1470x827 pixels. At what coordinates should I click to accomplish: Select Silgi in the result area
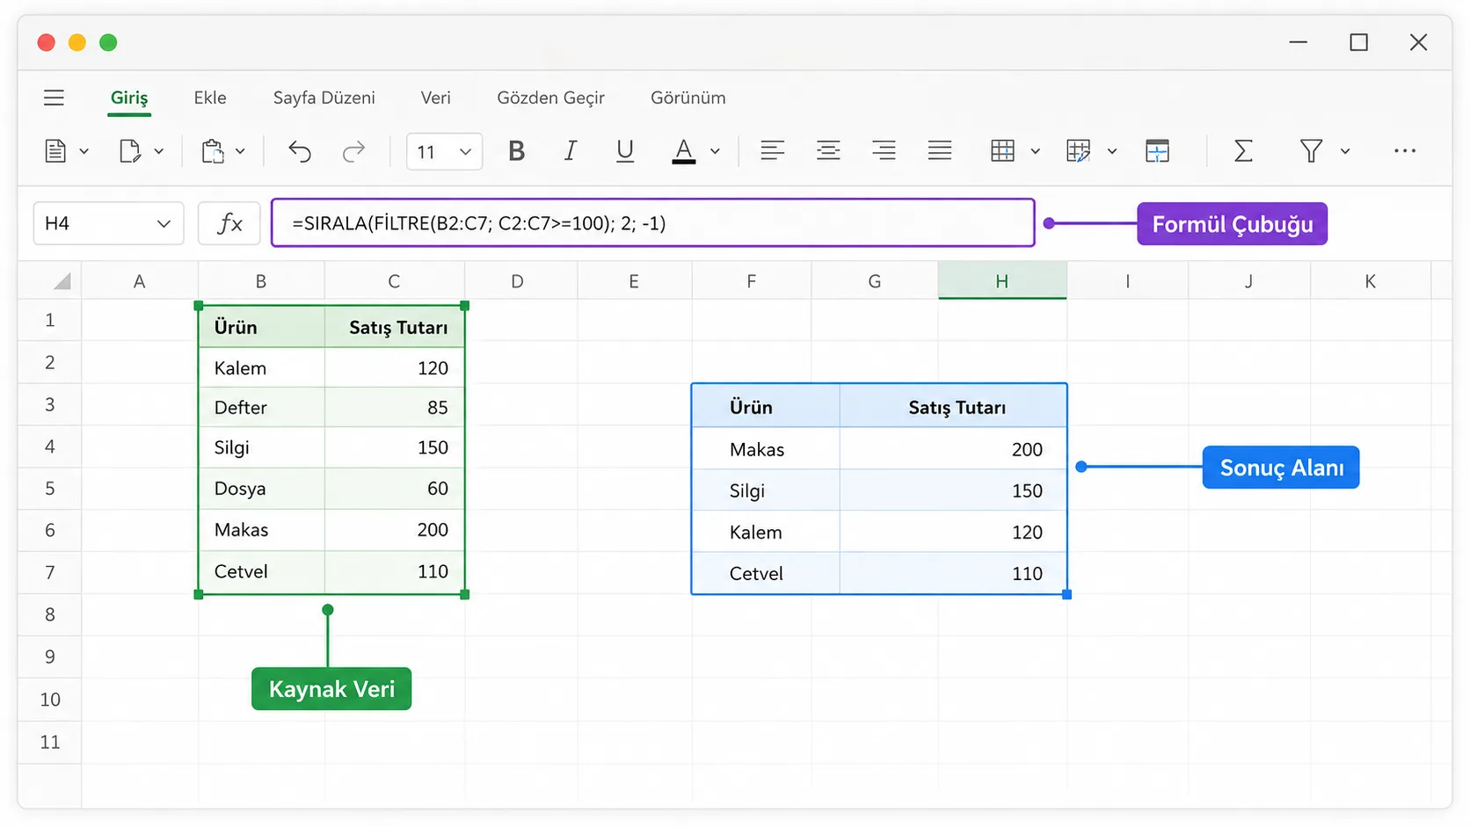click(x=766, y=490)
